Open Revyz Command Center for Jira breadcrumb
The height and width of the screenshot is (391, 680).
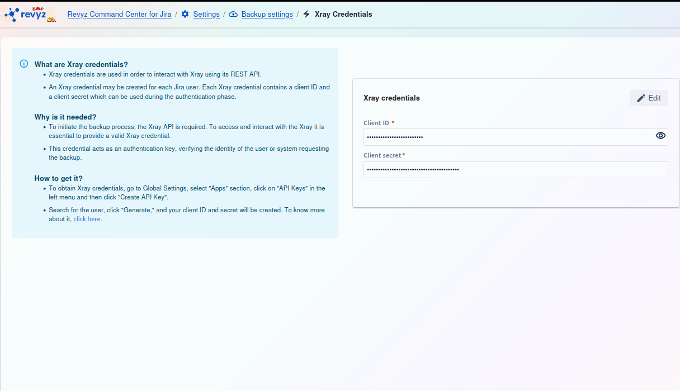tap(119, 14)
